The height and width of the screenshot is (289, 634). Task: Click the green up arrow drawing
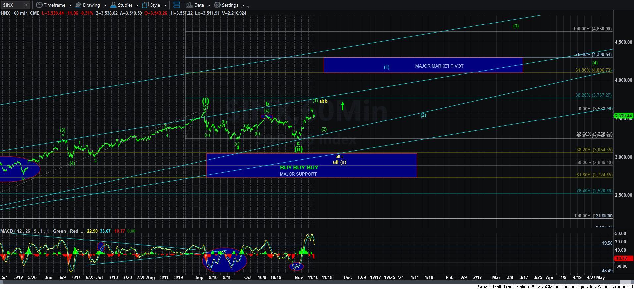343,106
